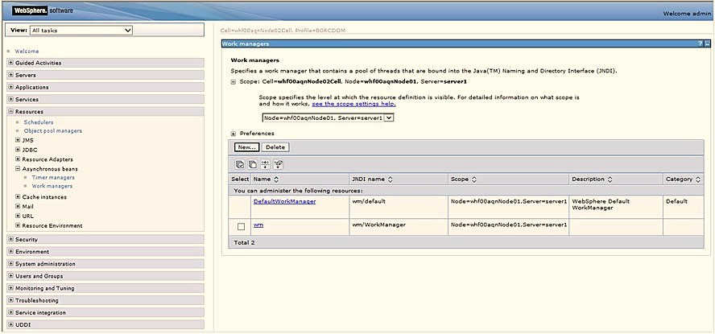
Task: Expand System administration navigation group
Action: 11,264
